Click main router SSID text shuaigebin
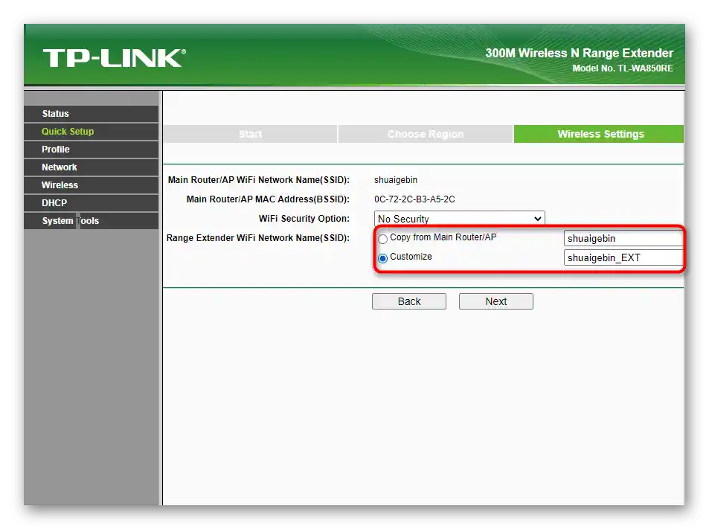This screenshot has height=529, width=709. pyautogui.click(x=396, y=180)
